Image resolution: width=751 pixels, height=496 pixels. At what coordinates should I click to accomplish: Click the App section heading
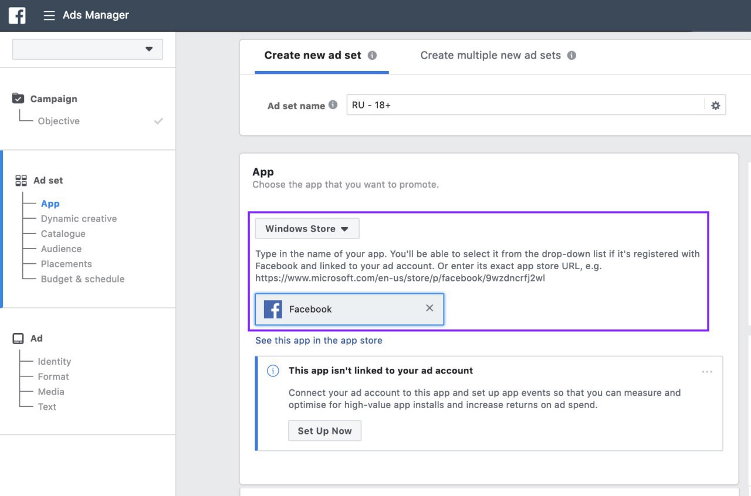(263, 172)
